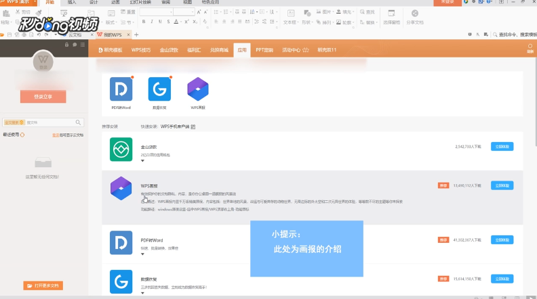The image size is (537, 299).
Task: Click the blue install button for 金山贷款
Action: click(x=502, y=147)
